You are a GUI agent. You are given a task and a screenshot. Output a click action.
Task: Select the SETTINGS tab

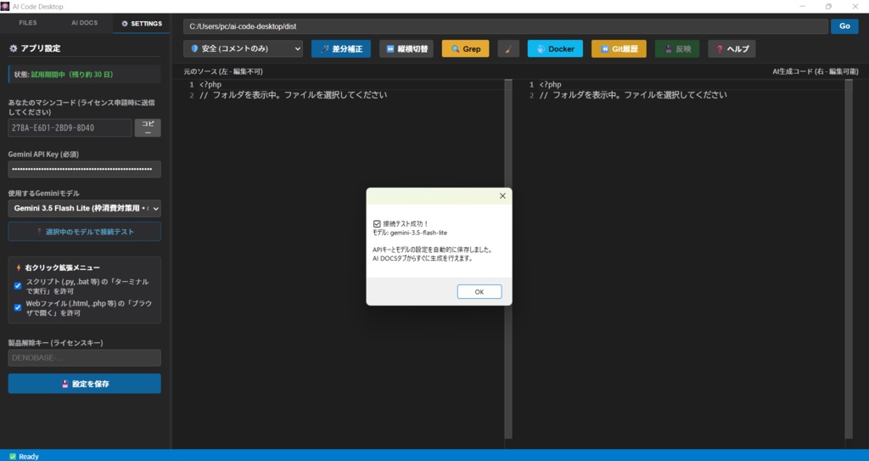coord(142,23)
